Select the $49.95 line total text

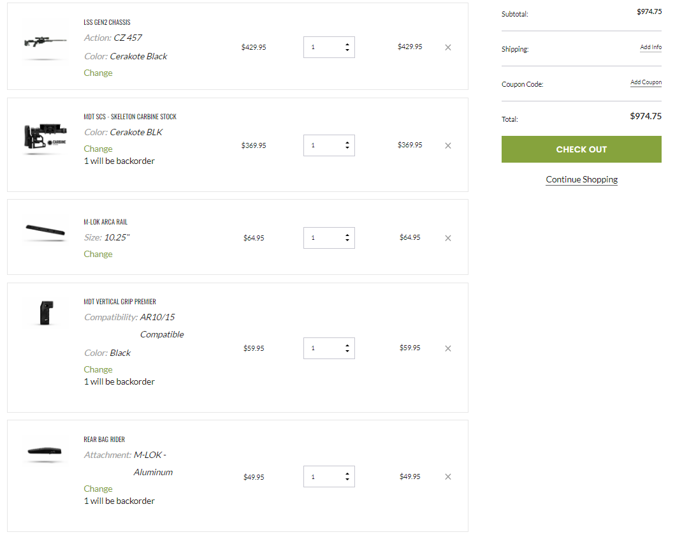tap(410, 476)
